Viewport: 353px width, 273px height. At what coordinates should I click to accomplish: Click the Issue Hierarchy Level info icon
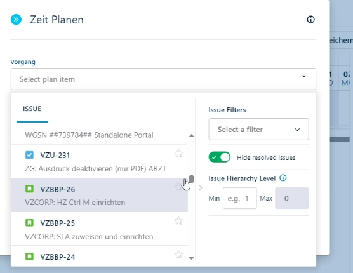click(x=283, y=178)
